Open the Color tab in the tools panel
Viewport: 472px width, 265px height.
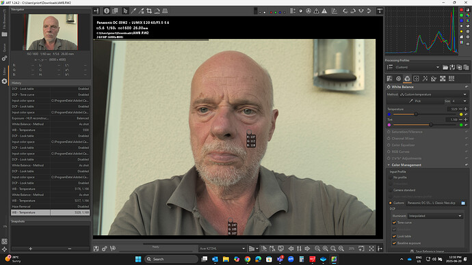(407, 79)
